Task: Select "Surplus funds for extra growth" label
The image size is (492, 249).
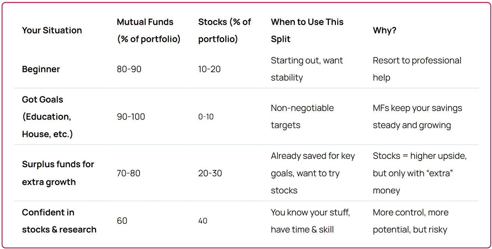Action: coord(58,173)
